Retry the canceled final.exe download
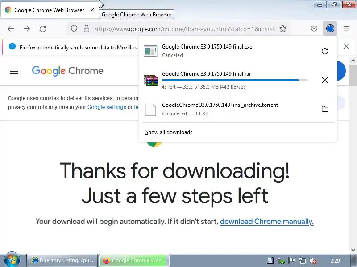 325,51
